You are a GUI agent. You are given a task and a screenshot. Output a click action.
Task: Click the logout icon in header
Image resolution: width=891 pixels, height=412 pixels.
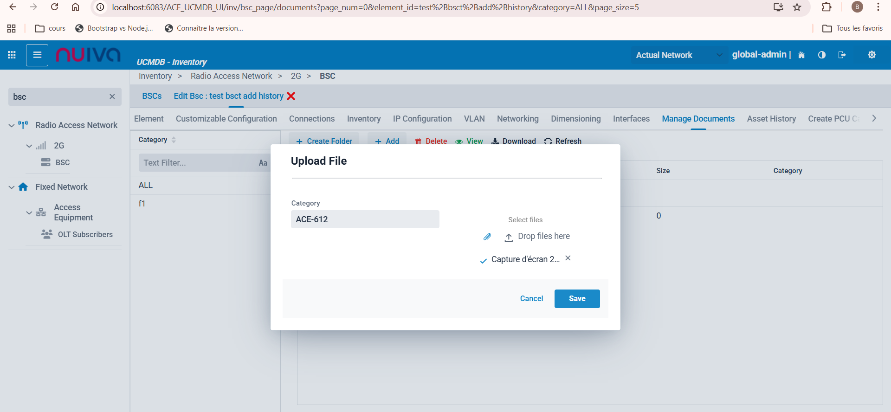(x=842, y=55)
